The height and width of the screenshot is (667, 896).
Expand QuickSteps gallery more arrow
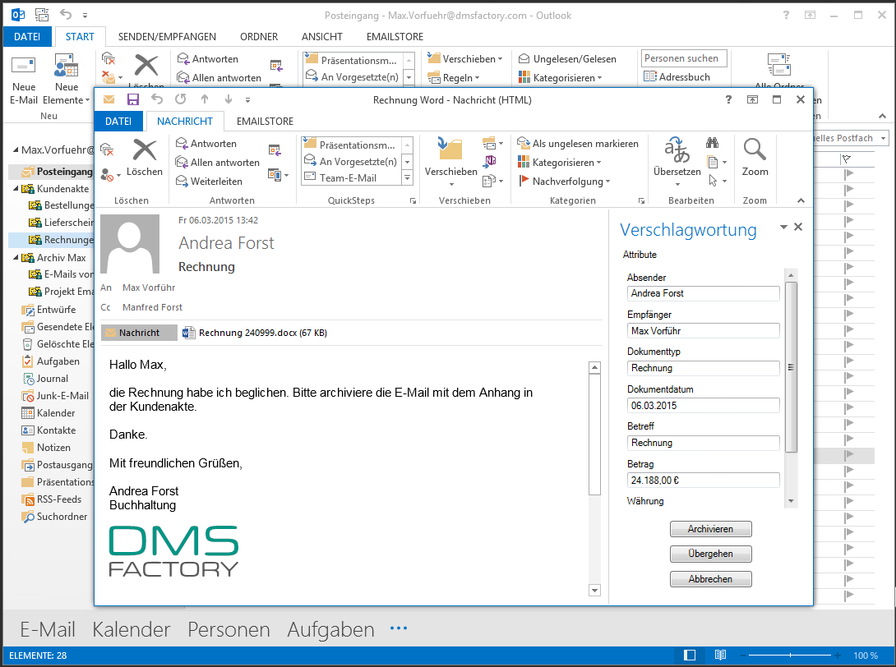pos(408,178)
